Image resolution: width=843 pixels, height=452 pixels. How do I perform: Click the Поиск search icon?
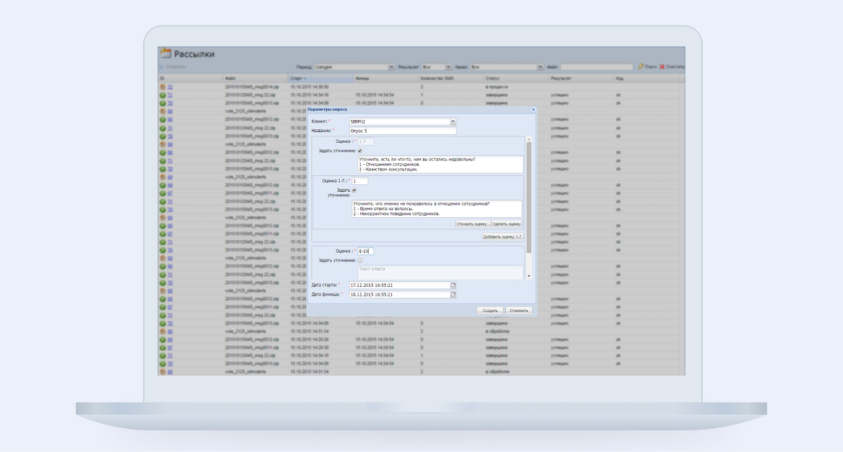(640, 67)
